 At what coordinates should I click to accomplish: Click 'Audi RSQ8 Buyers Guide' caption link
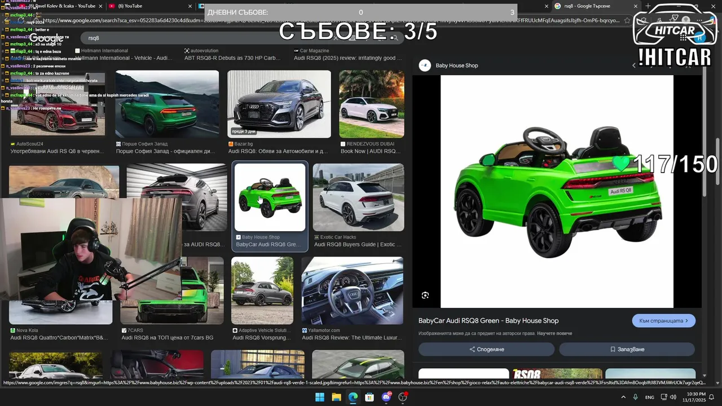358,245
